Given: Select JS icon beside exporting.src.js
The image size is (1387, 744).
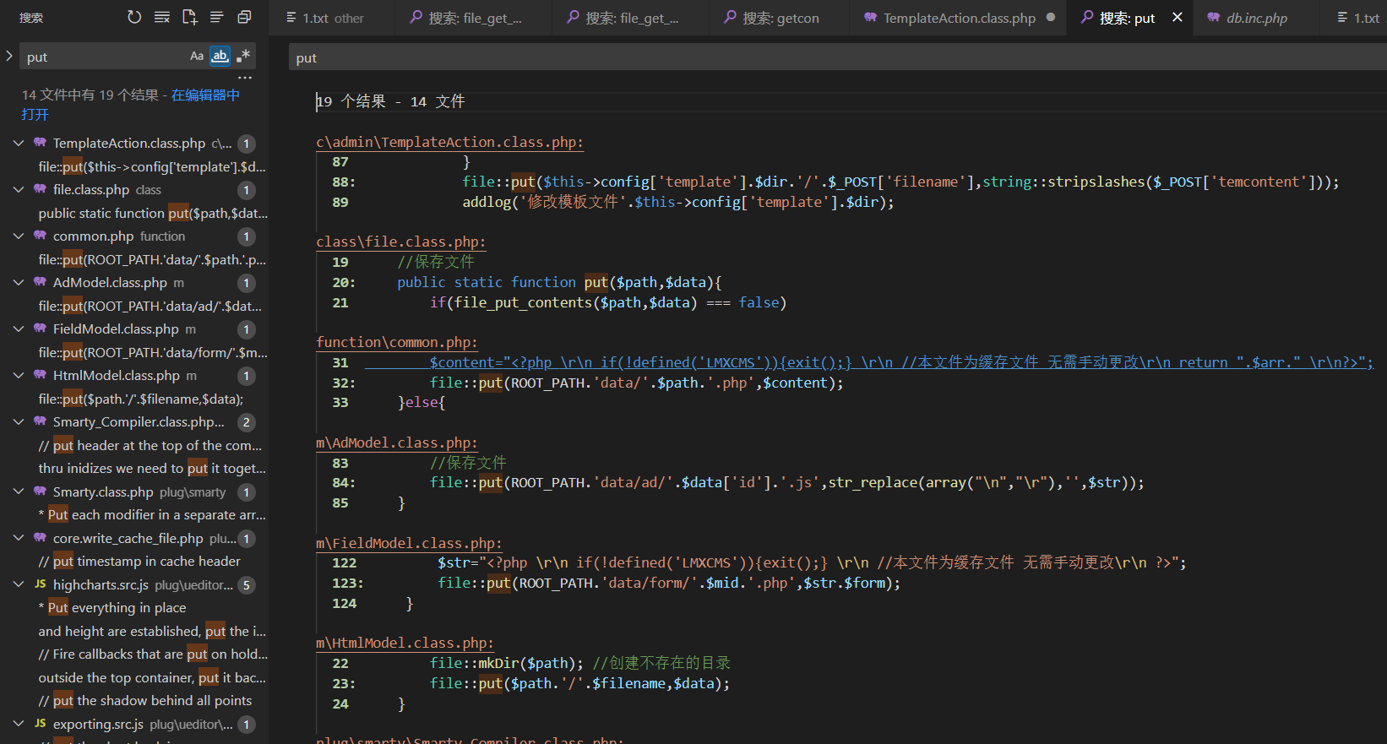Looking at the screenshot, I should point(40,724).
